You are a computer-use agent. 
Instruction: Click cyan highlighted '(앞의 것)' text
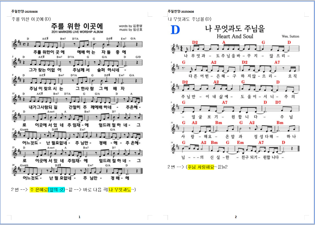point(56,189)
